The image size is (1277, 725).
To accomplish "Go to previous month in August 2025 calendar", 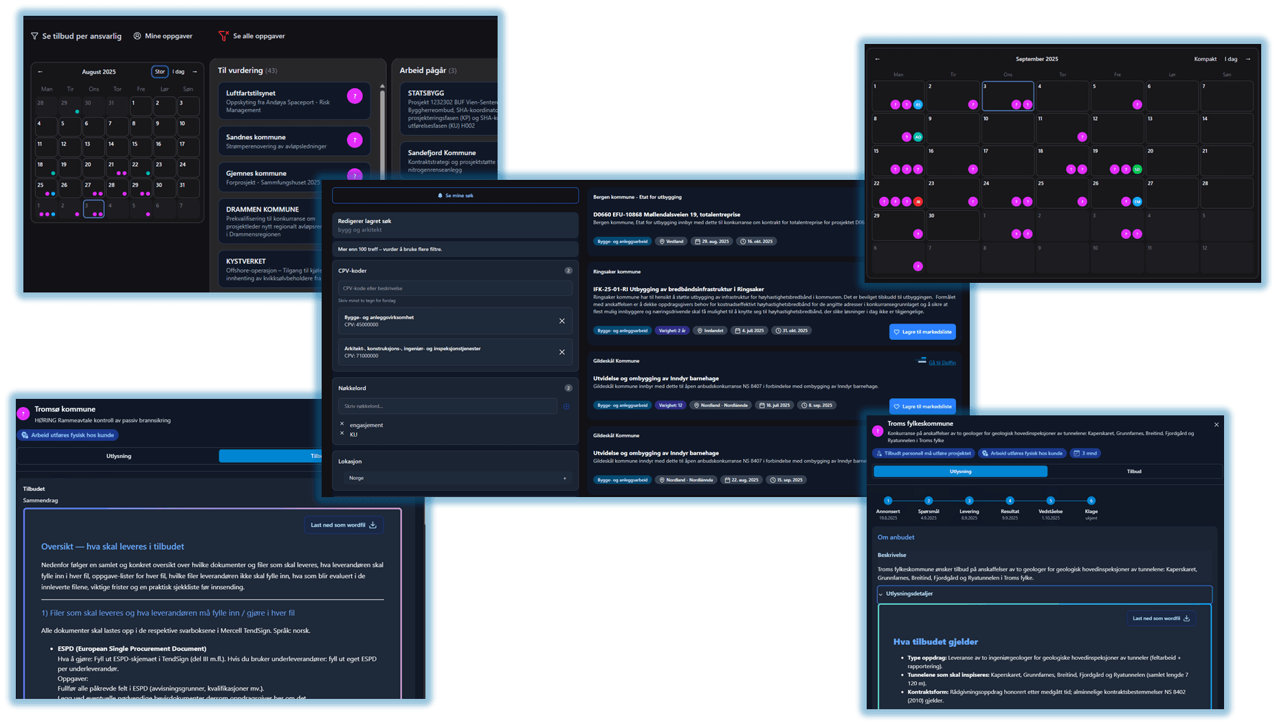I will point(41,72).
